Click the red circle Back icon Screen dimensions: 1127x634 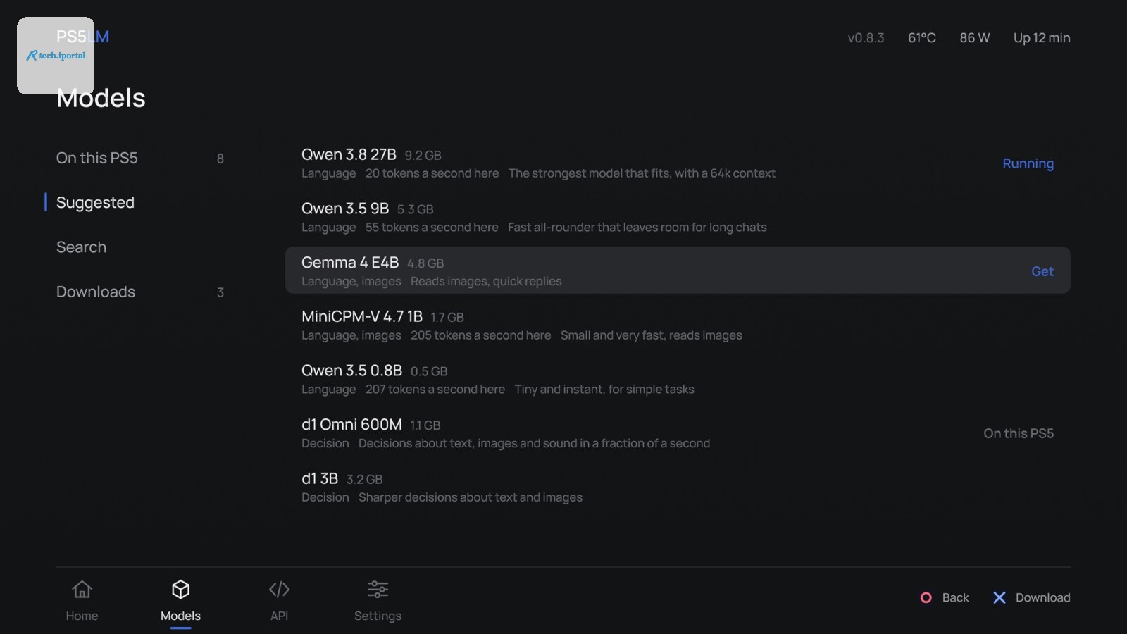(x=926, y=597)
